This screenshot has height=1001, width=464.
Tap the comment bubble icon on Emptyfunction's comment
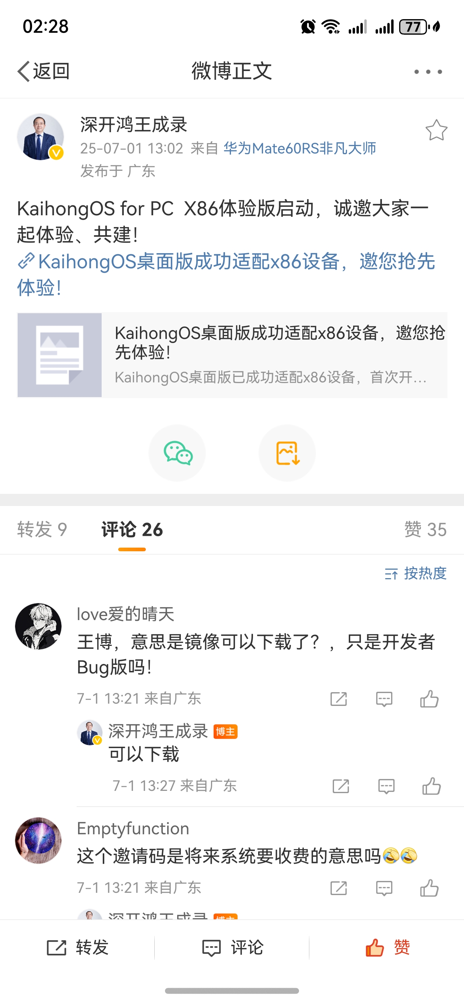[x=383, y=888]
